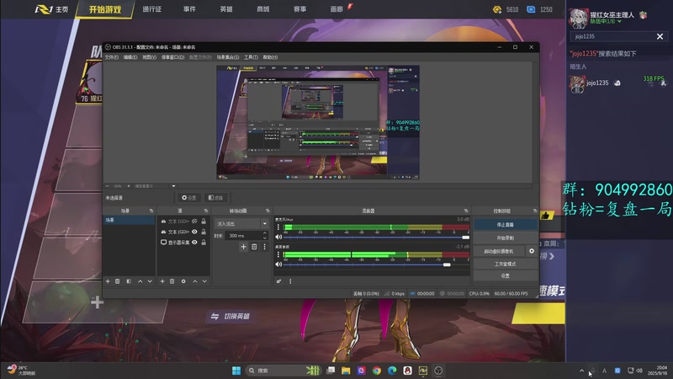The image size is (673, 379).
Task: Open source properties gear in Sources panel
Action: 183,281
